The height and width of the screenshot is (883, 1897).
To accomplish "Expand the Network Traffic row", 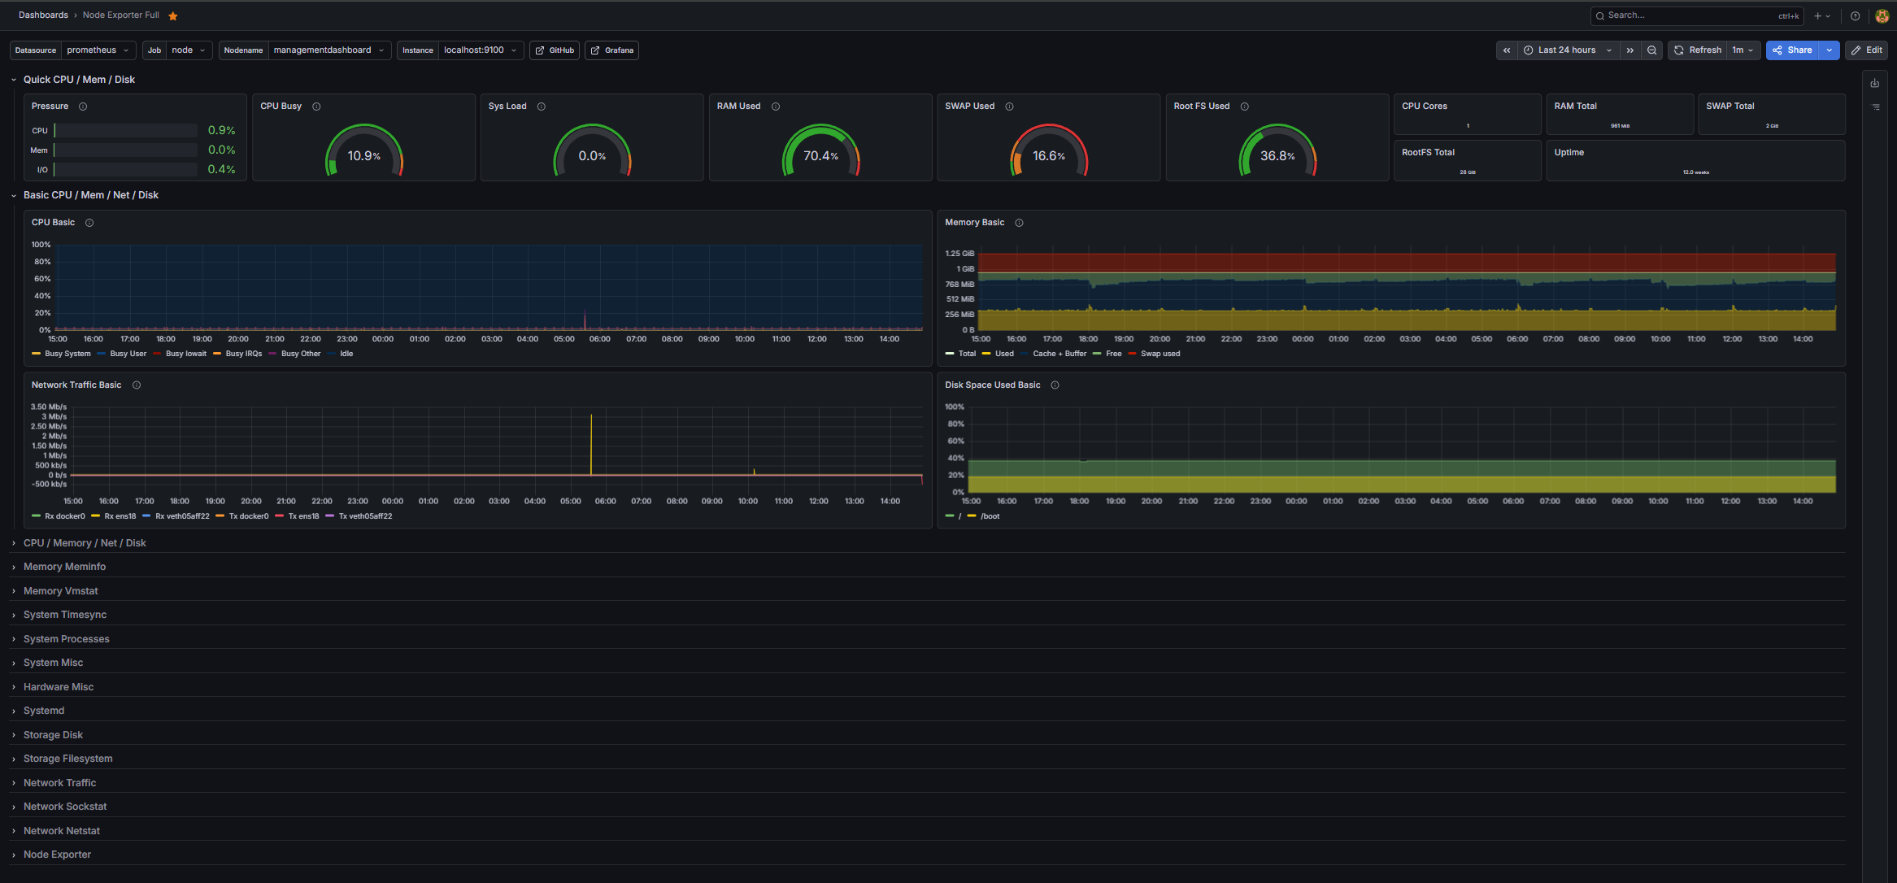I will click(x=59, y=783).
